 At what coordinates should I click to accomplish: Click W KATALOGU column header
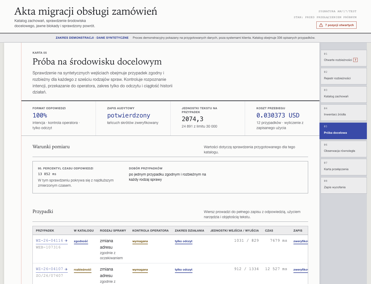tap(84, 231)
